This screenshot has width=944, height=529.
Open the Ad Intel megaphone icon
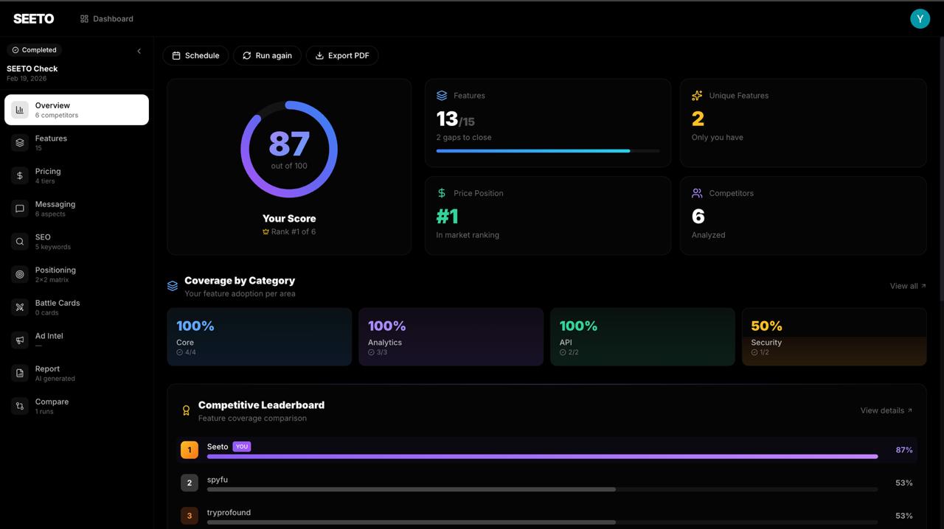point(20,340)
